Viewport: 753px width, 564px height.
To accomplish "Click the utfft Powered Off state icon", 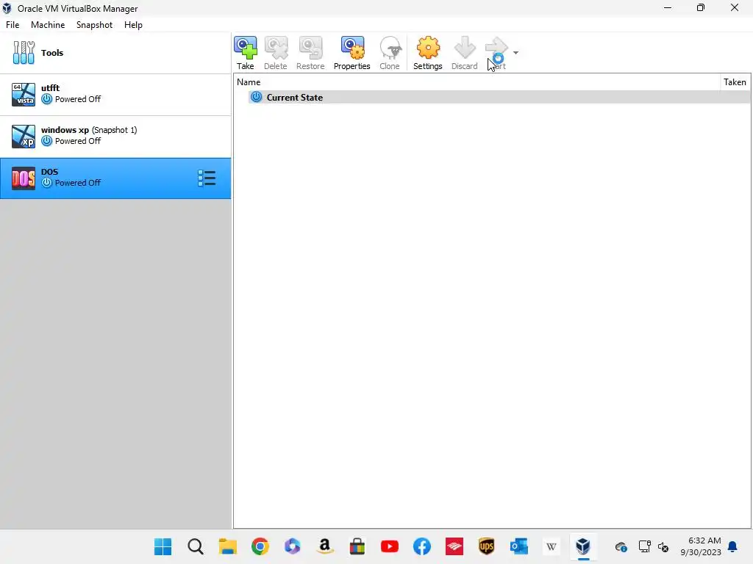I will 46,99.
